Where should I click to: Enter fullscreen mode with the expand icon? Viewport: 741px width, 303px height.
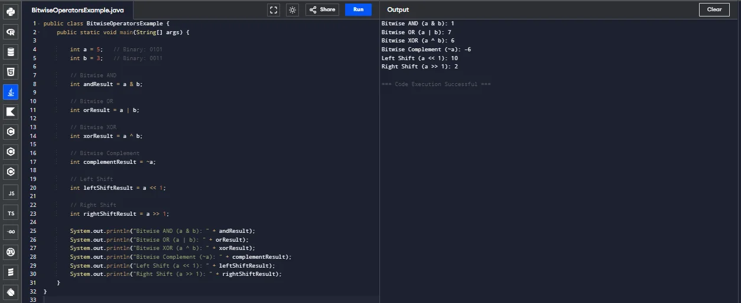pos(273,9)
